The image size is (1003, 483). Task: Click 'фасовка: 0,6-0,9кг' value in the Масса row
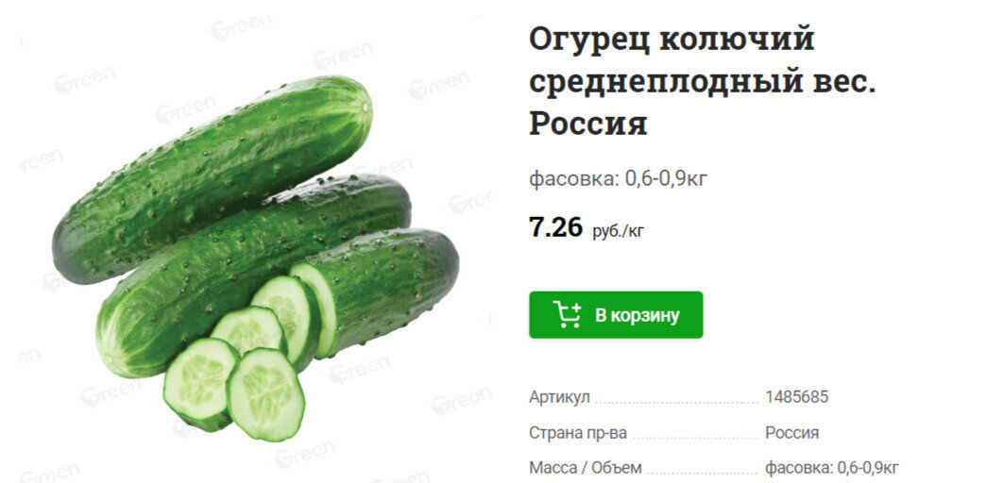click(x=831, y=468)
